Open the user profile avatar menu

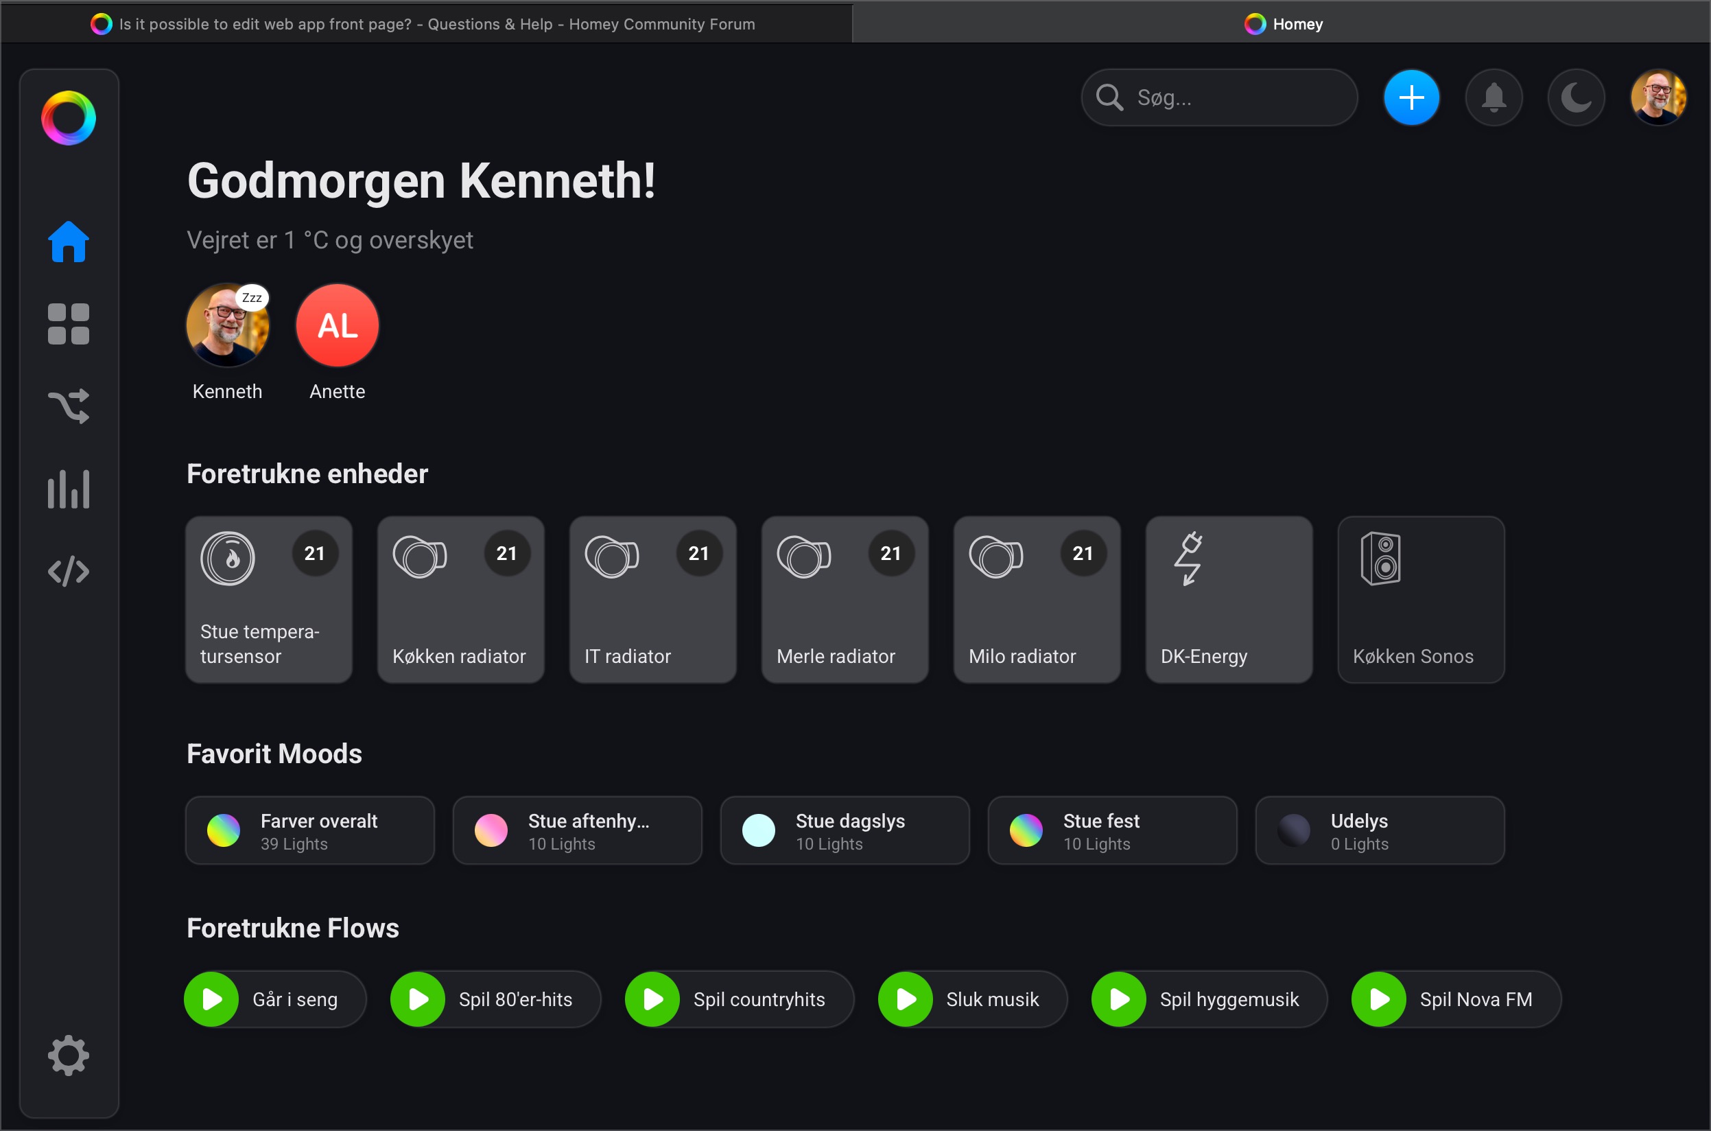1657,97
